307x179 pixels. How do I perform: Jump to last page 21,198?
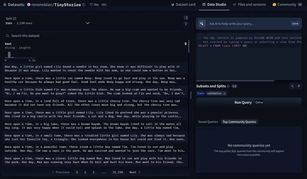(118, 172)
